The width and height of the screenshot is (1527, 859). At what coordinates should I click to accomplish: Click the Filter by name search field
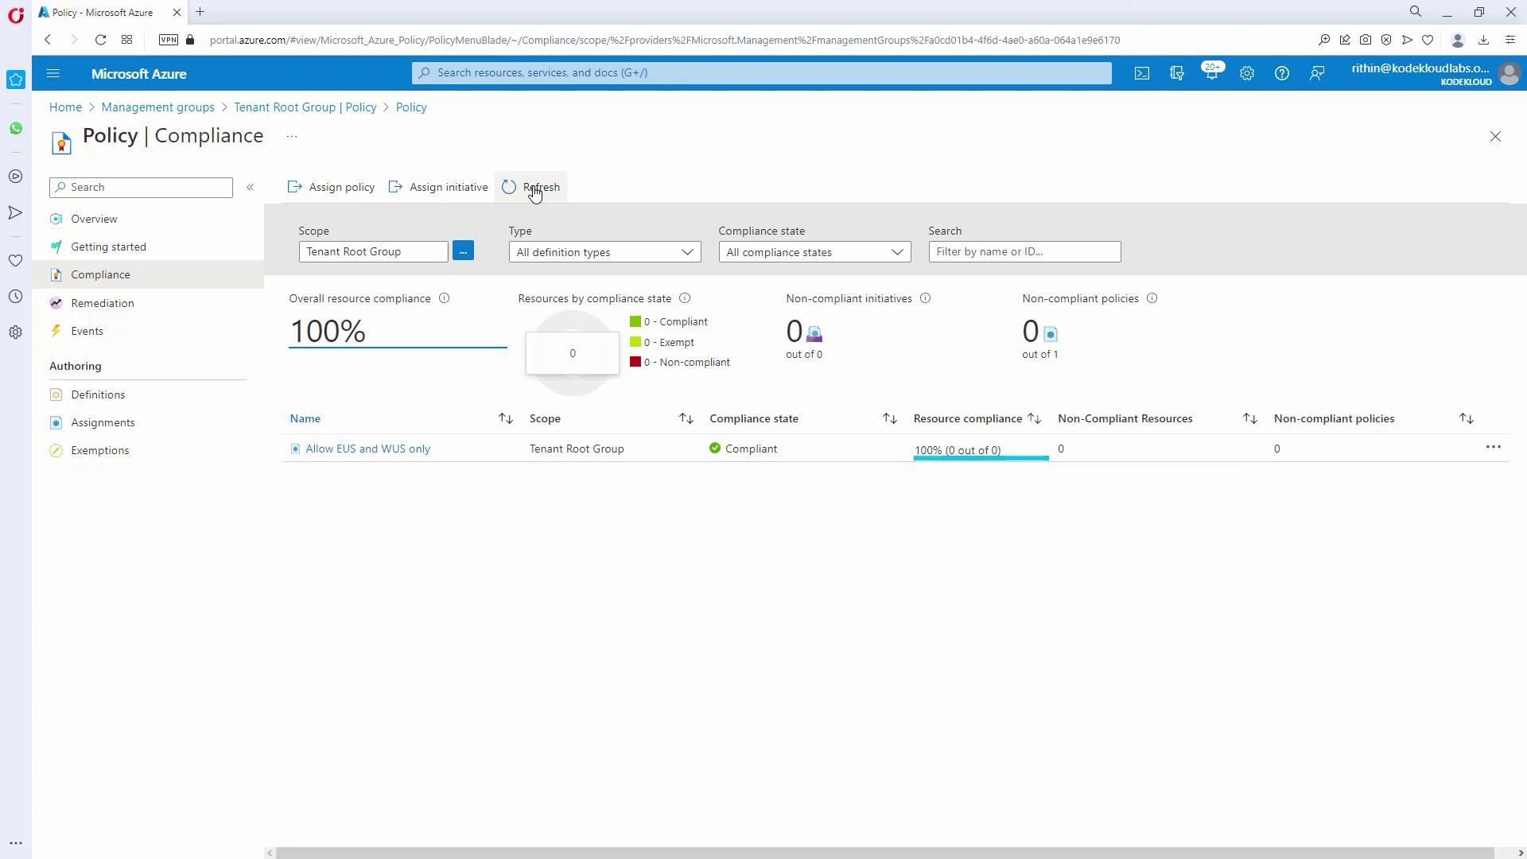(1024, 251)
